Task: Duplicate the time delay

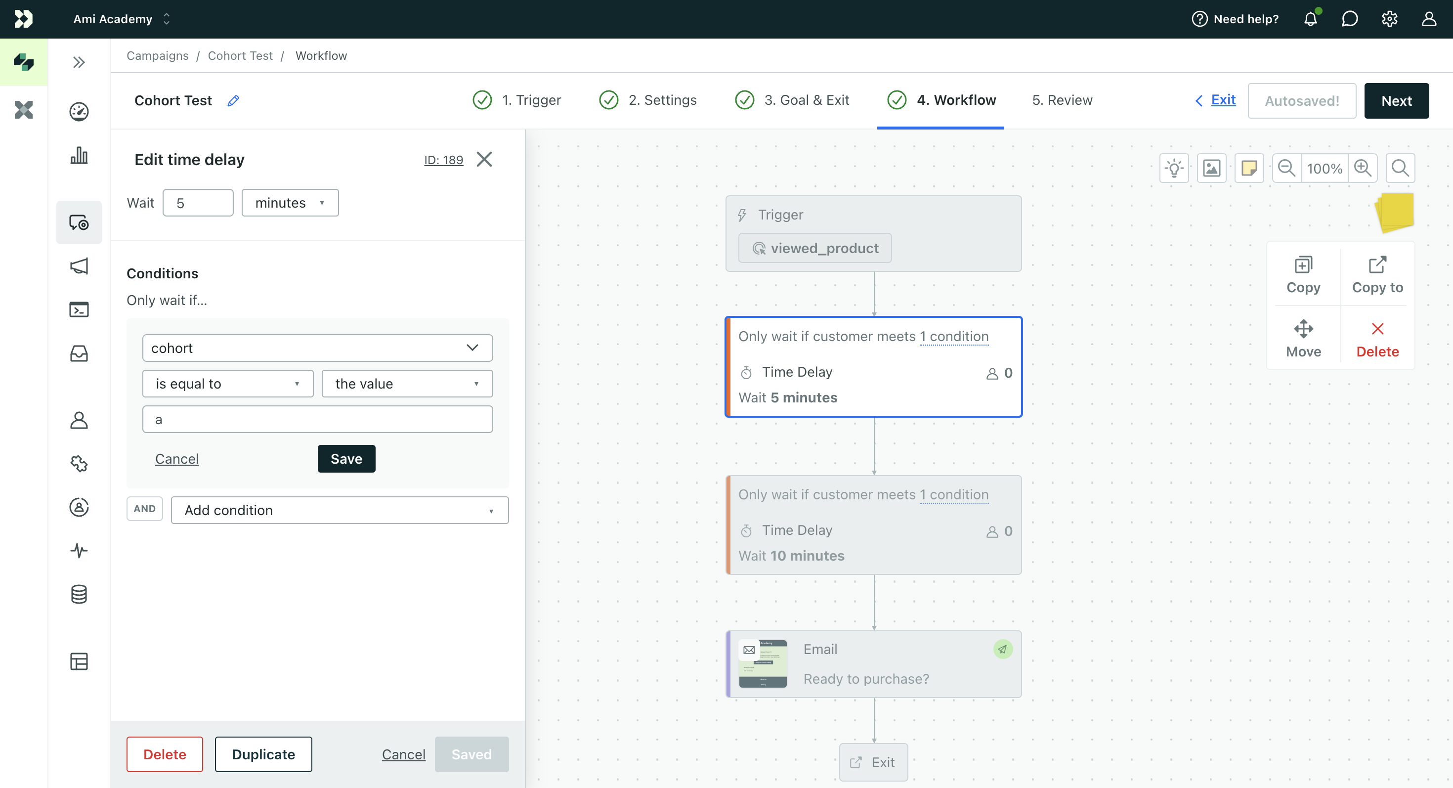Action: pos(263,754)
